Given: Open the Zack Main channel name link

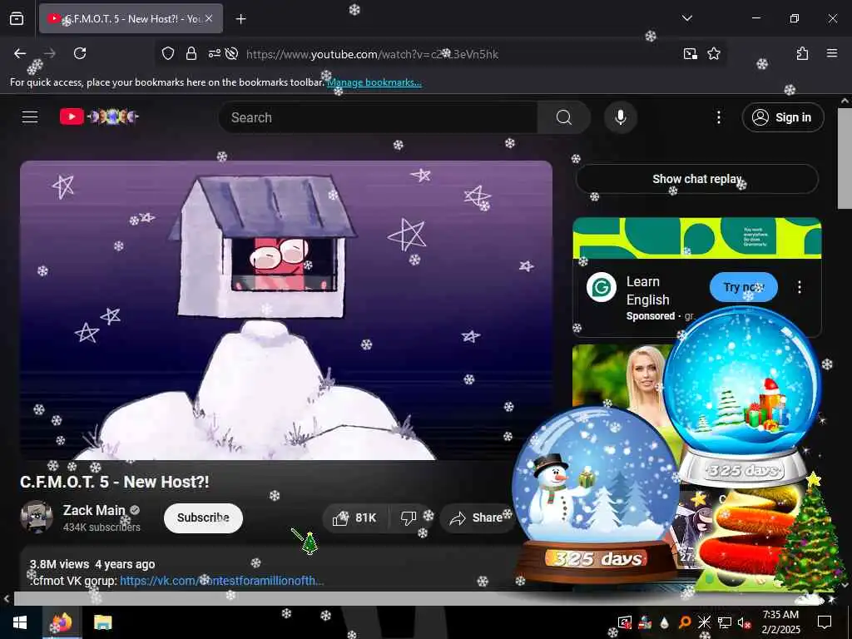Looking at the screenshot, I should pyautogui.click(x=94, y=510).
